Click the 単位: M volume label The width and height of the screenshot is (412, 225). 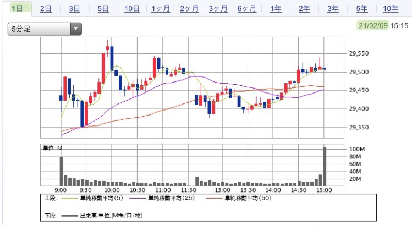point(53,148)
